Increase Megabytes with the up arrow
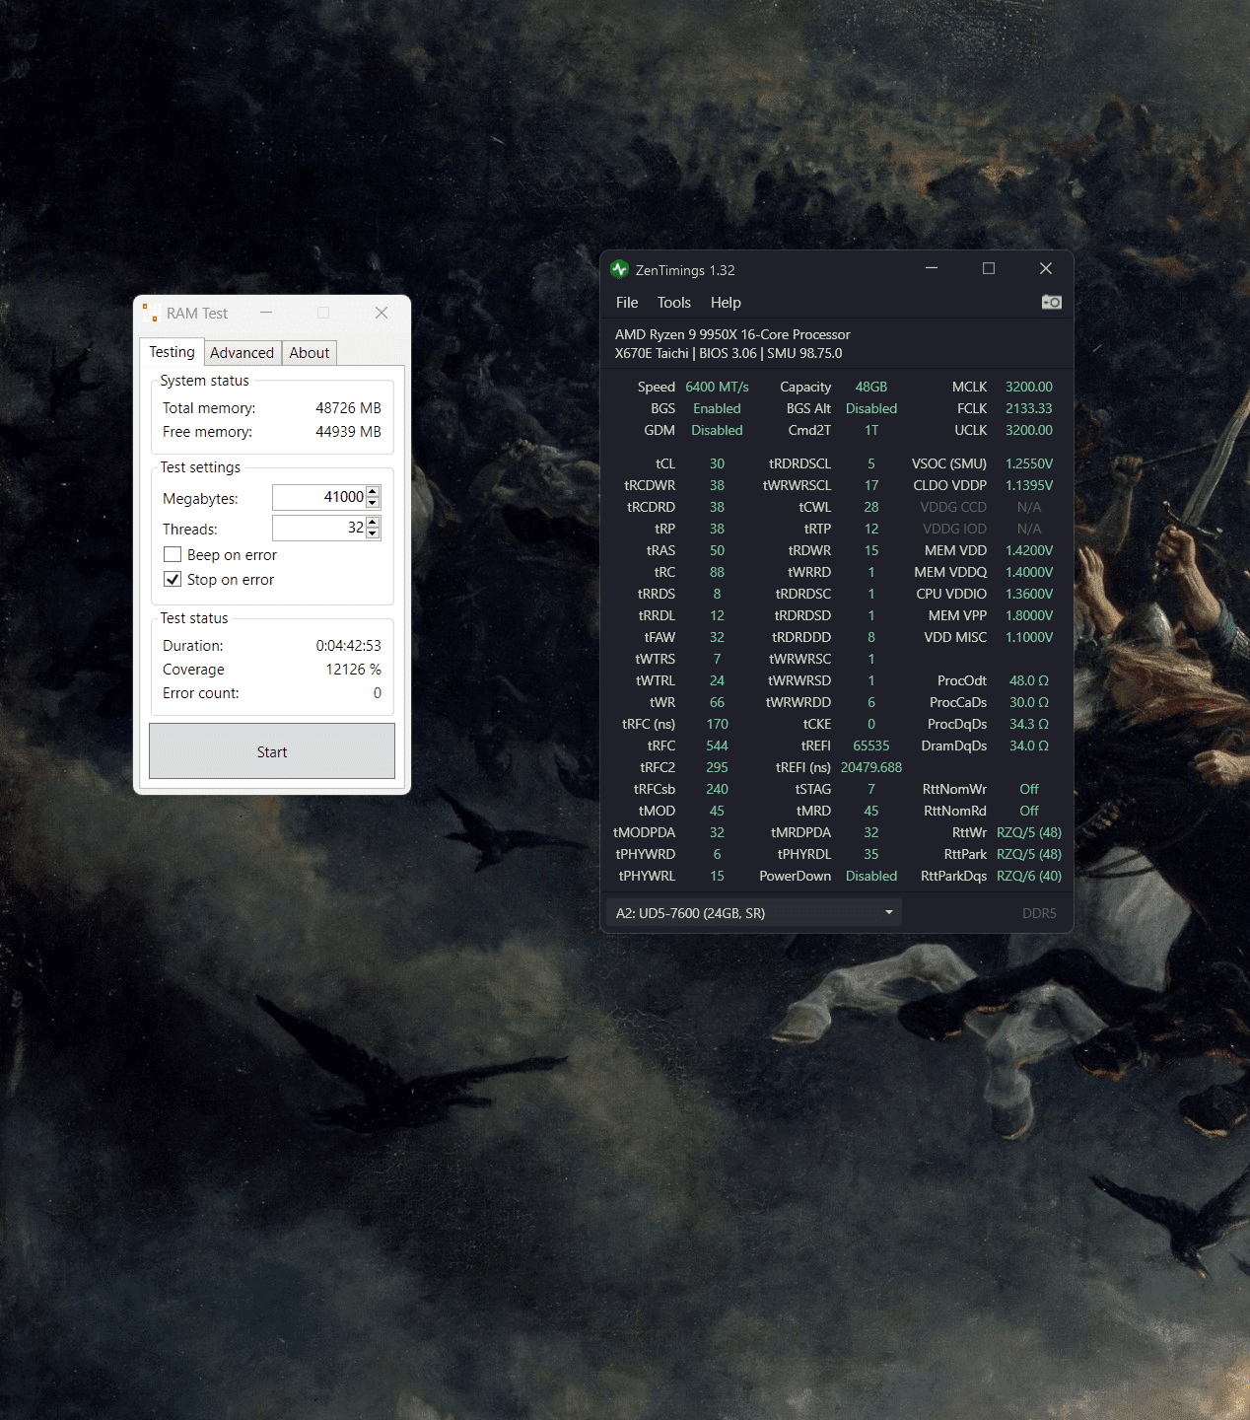This screenshot has width=1250, height=1420. tap(373, 492)
